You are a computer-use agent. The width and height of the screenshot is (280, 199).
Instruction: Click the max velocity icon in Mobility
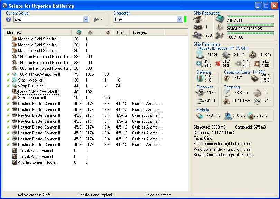pyautogui.click(x=200, y=115)
